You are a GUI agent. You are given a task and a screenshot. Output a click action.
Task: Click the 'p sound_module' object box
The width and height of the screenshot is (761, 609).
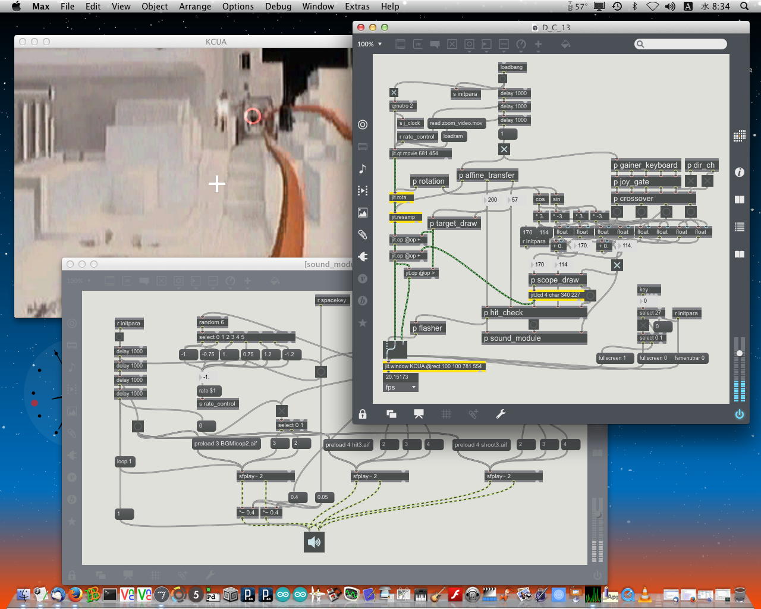[x=534, y=338]
